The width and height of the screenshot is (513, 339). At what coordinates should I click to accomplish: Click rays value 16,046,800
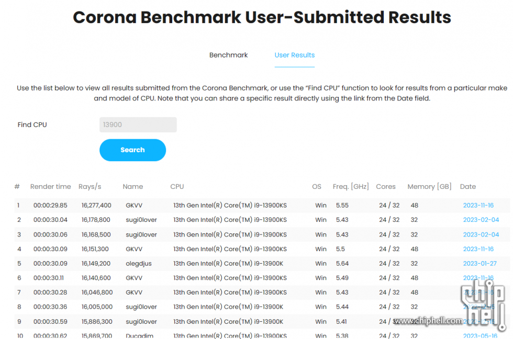point(97,292)
